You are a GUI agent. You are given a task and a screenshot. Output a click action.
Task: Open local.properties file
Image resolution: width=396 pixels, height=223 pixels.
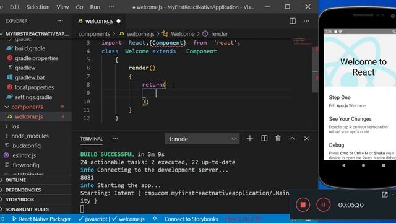pos(34,87)
